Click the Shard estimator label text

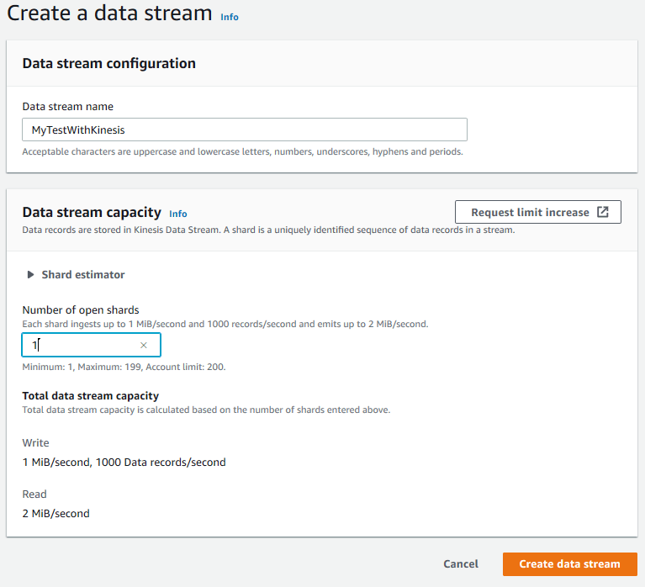click(x=82, y=275)
